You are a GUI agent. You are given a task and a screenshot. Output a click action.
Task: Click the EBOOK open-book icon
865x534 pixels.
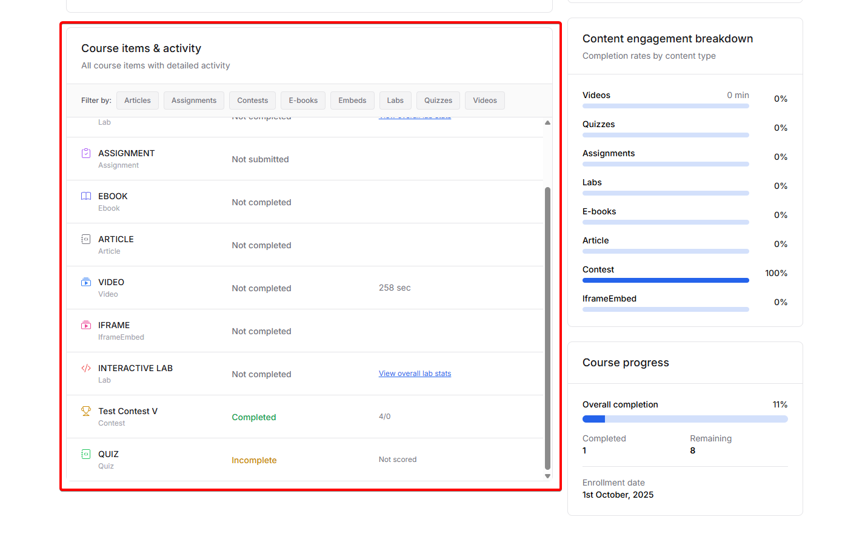(86, 196)
